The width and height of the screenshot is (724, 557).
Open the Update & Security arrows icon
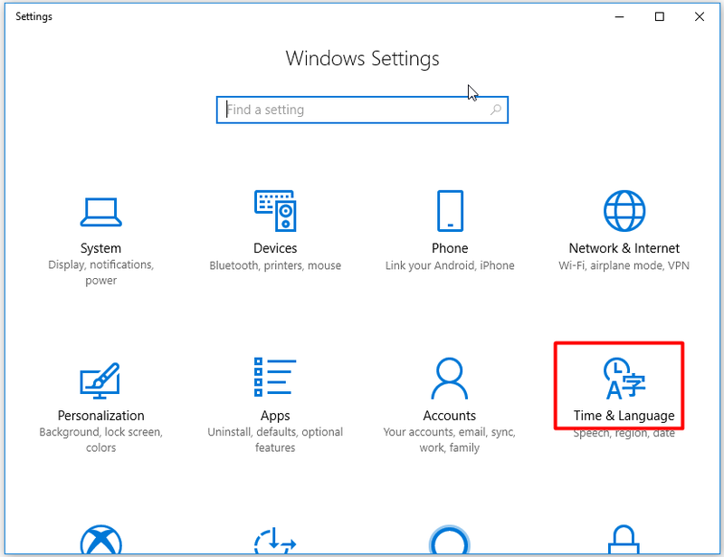(275, 541)
